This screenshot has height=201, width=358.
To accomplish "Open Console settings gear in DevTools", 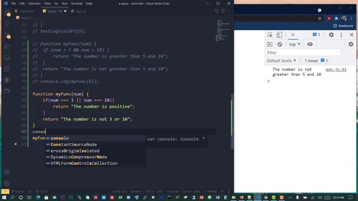I will coord(351,44).
